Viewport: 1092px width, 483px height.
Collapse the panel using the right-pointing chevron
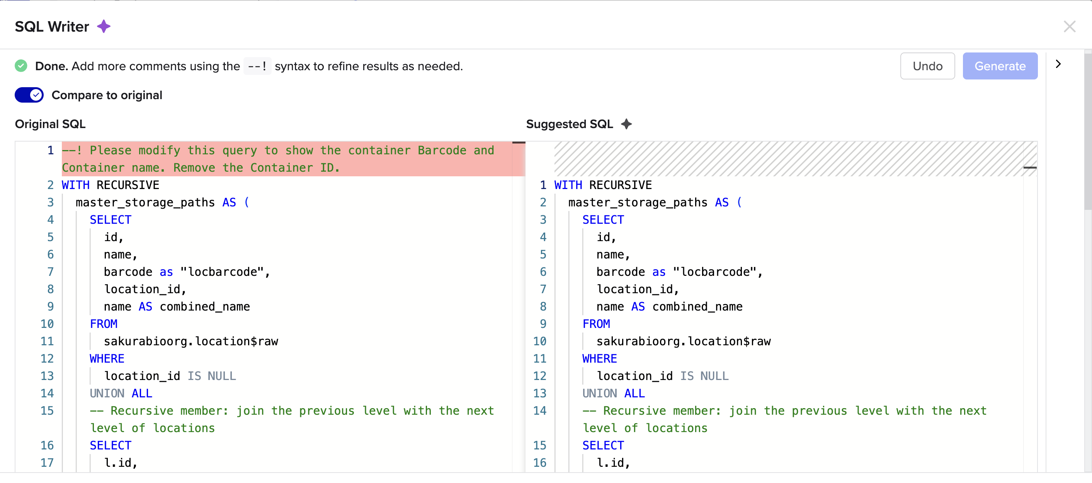[x=1058, y=64]
